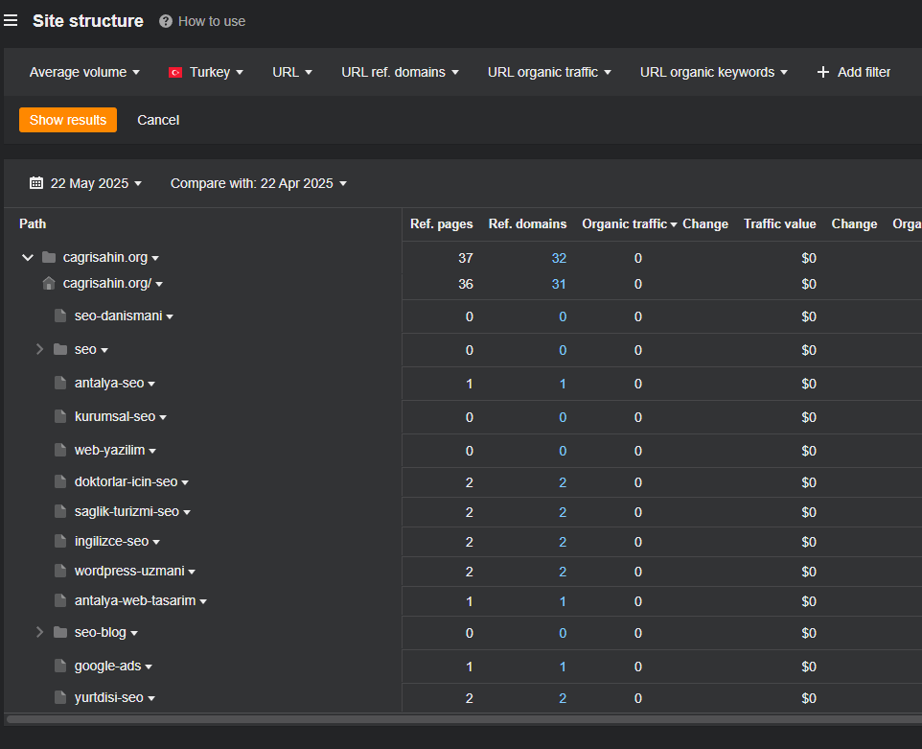Sort by the Organic traffic column
Screen dimensions: 922x749
point(629,224)
